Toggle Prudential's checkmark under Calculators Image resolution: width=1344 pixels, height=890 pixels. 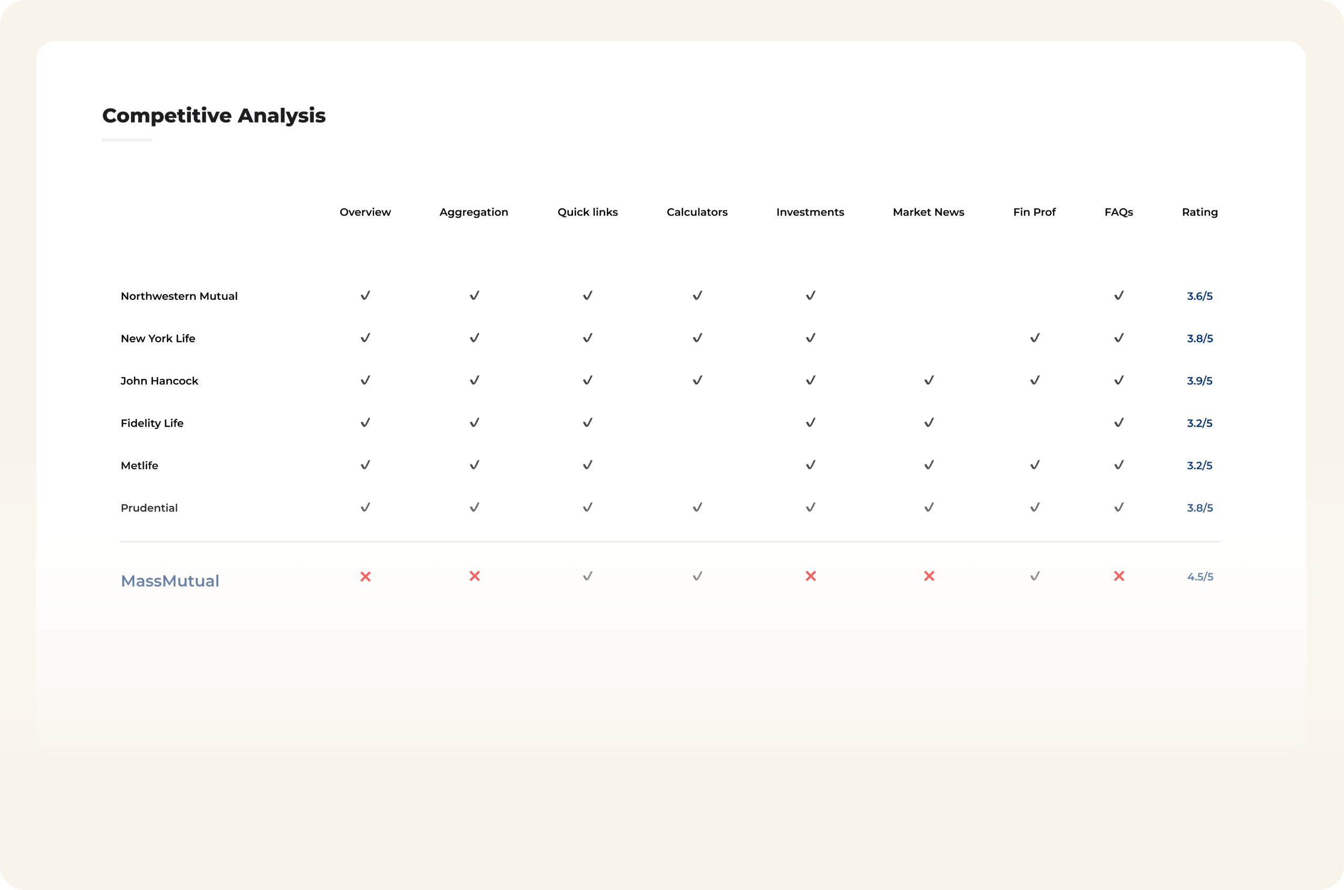point(697,507)
